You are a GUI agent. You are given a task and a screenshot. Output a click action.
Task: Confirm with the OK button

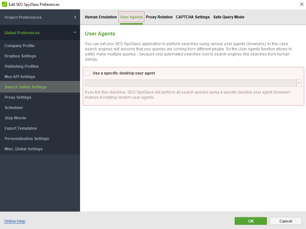click(x=251, y=221)
